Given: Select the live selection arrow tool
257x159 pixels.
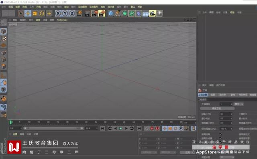Looking at the screenshot, I should tap(20, 13).
